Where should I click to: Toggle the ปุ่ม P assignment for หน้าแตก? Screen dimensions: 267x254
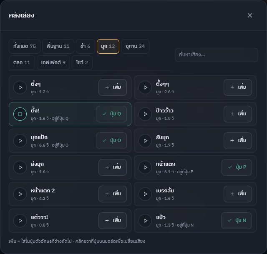coord(237,167)
